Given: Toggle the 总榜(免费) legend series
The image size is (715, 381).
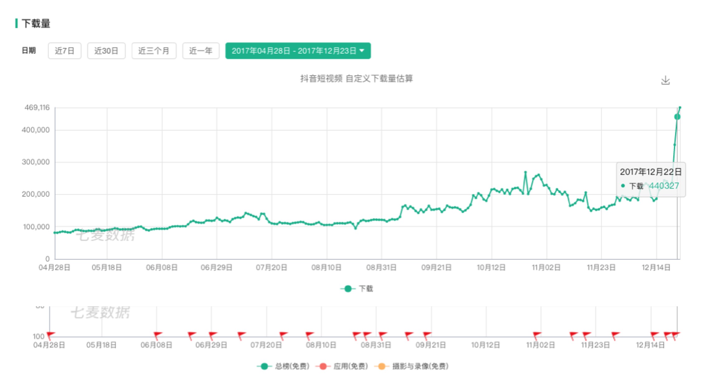Looking at the screenshot, I should coord(283,366).
